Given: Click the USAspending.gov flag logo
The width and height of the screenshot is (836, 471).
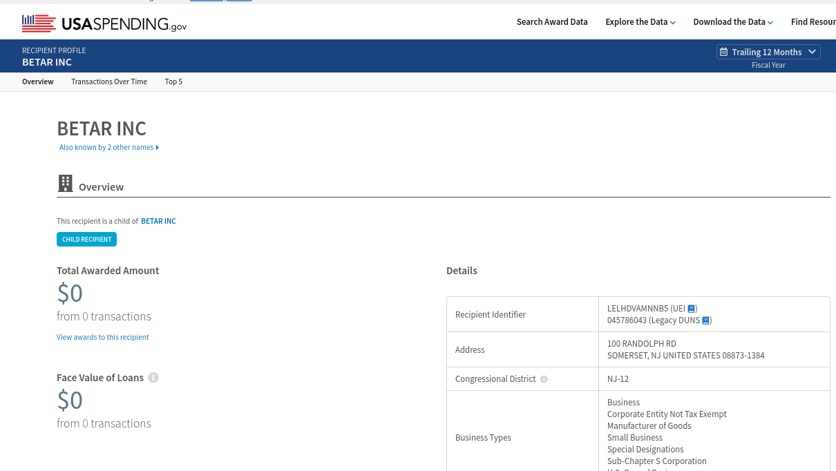Looking at the screenshot, I should point(39,23).
